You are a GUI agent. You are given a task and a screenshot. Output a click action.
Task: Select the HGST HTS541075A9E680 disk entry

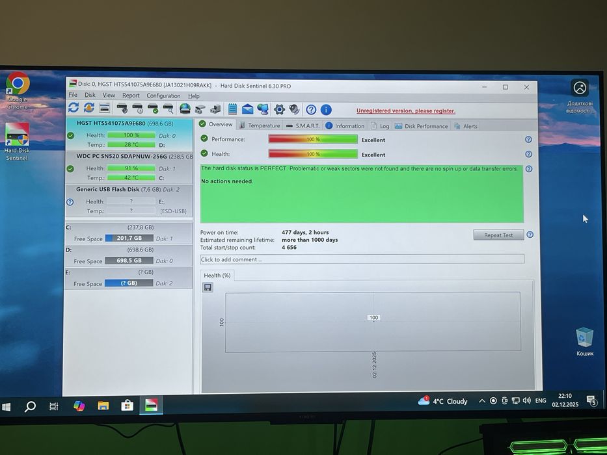[x=129, y=135]
